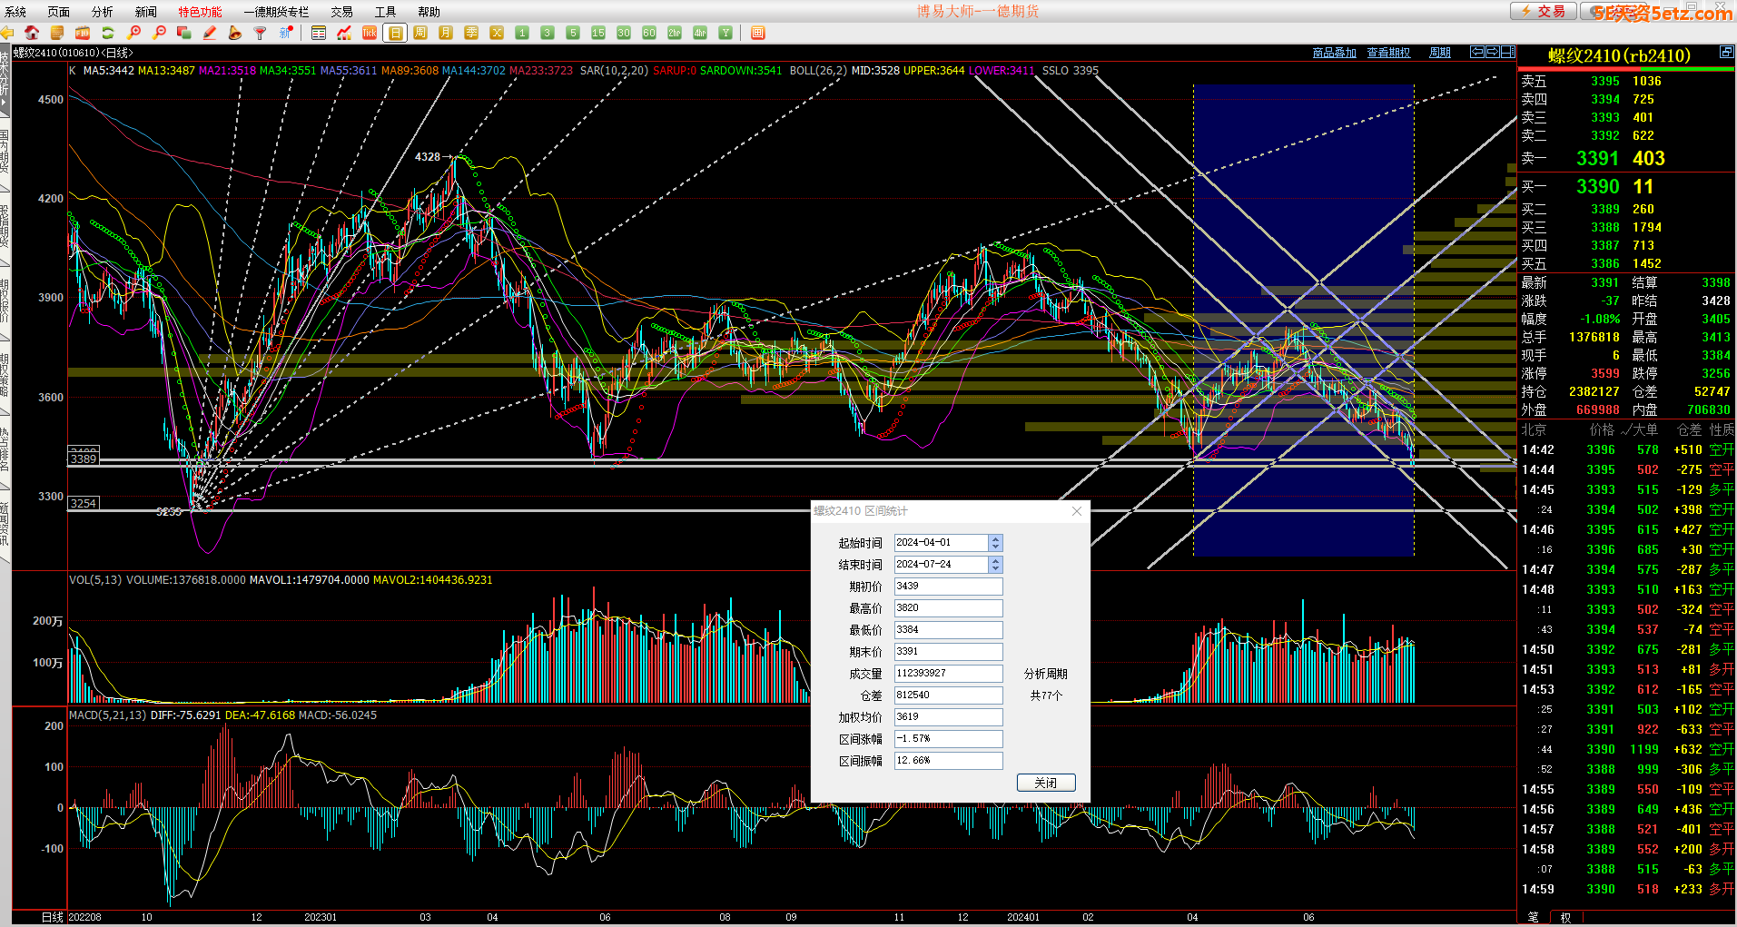Click the zoom in magnifier icon
This screenshot has width=1737, height=927.
click(x=134, y=33)
